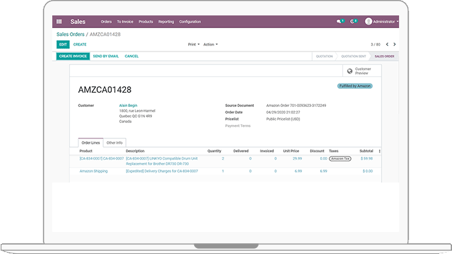
Task: Open the Orders menu
Action: (x=106, y=21)
